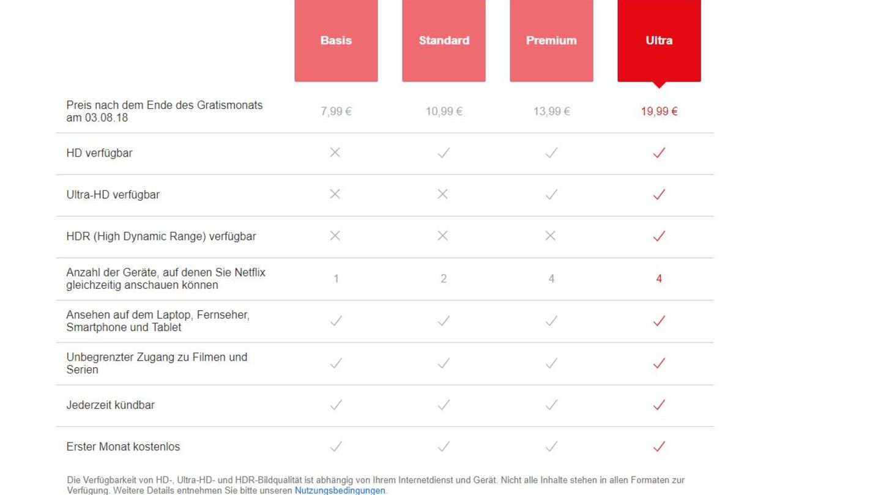Select the Premium plan header
The width and height of the screenshot is (881, 495).
coord(551,40)
